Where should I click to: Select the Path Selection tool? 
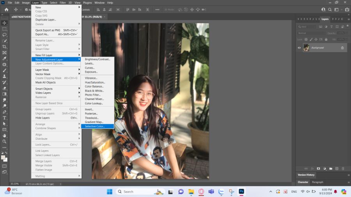point(4,124)
